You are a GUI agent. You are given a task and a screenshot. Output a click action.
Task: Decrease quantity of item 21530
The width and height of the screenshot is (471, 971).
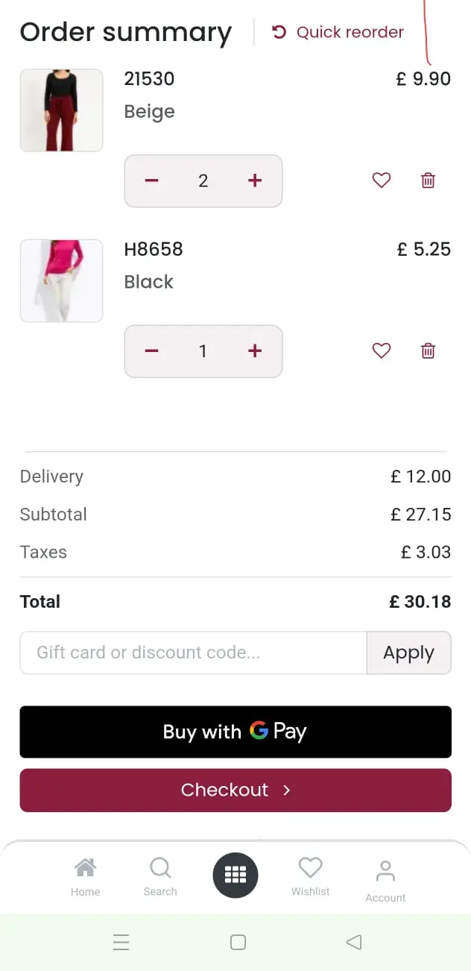[x=152, y=180]
